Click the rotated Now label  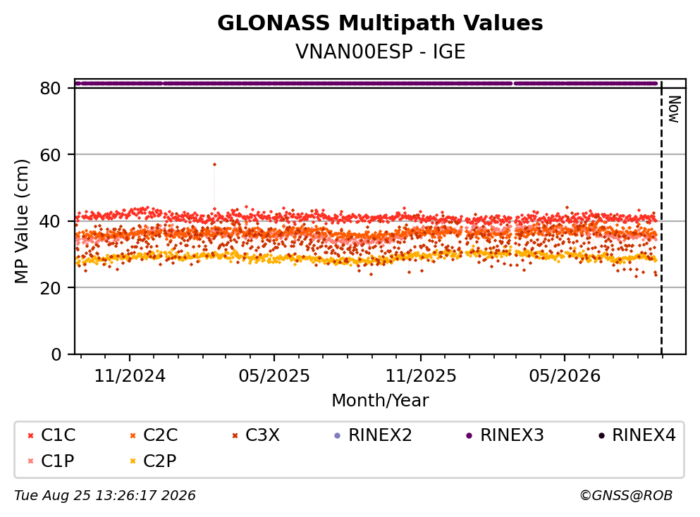(674, 109)
